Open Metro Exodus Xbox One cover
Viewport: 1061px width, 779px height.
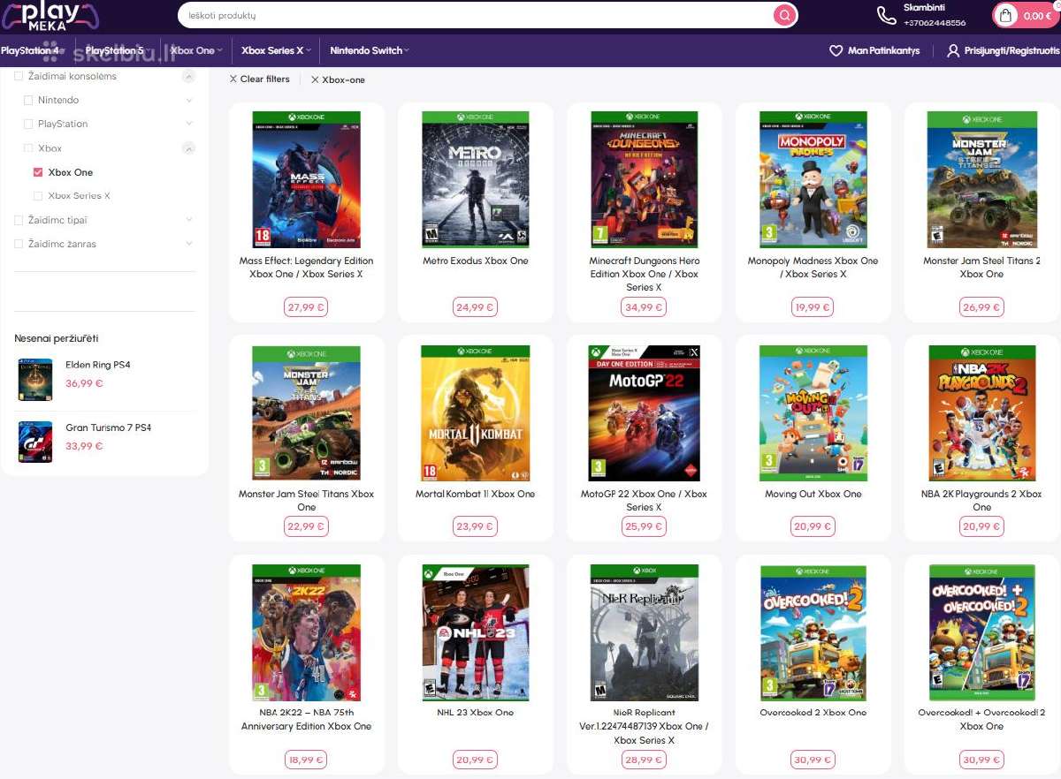point(476,179)
